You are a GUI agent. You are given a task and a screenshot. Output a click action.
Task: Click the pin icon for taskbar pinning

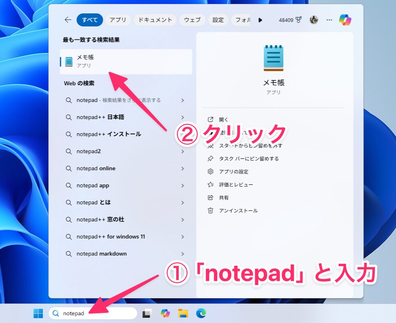[210, 158]
